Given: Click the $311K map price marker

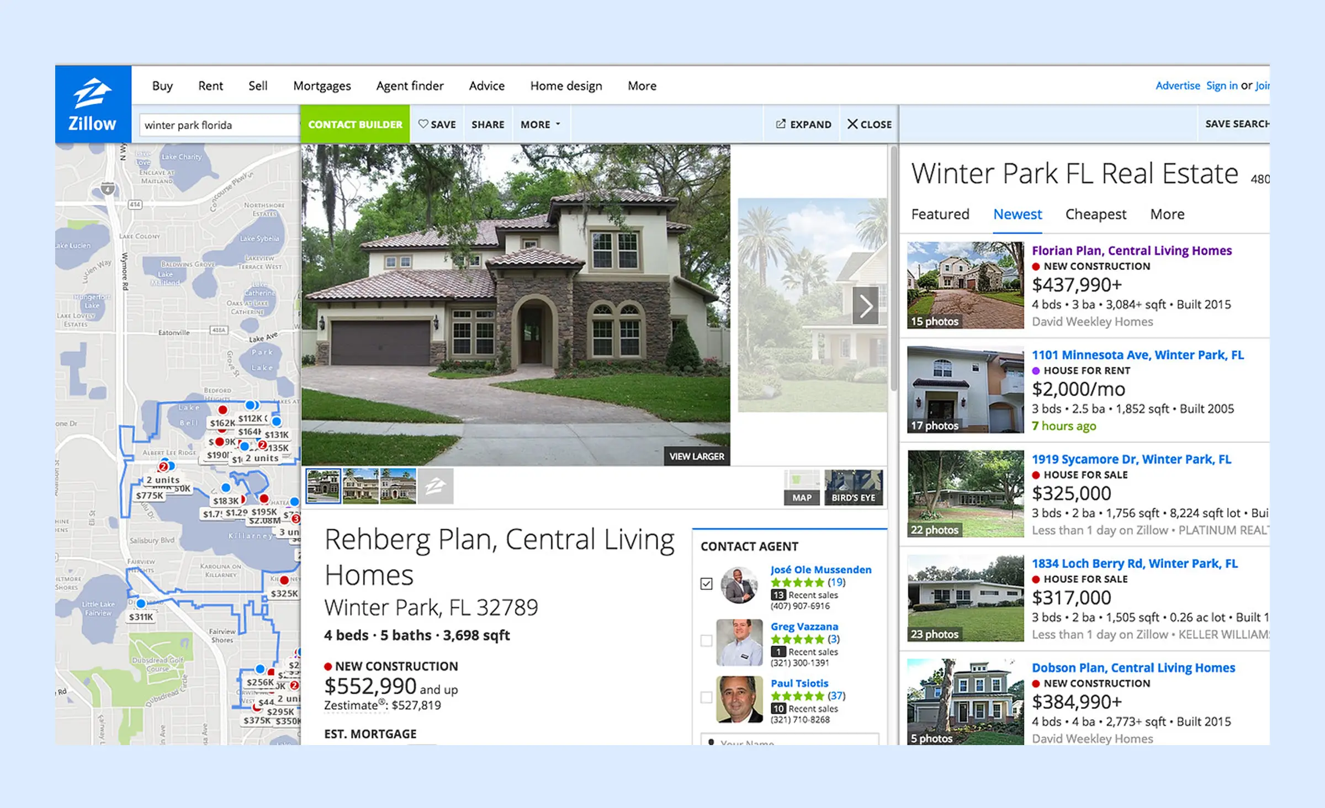Looking at the screenshot, I should point(141,616).
